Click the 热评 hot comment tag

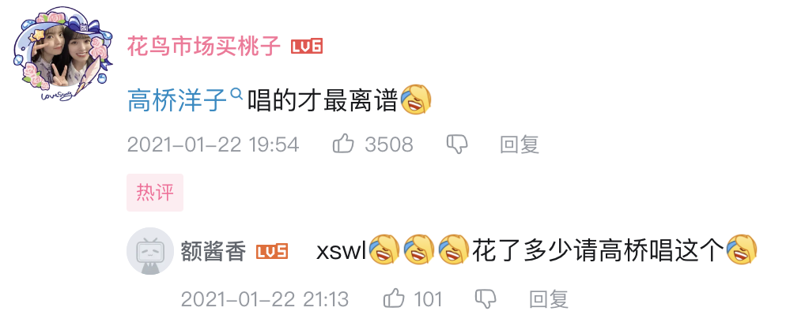pyautogui.click(x=155, y=193)
